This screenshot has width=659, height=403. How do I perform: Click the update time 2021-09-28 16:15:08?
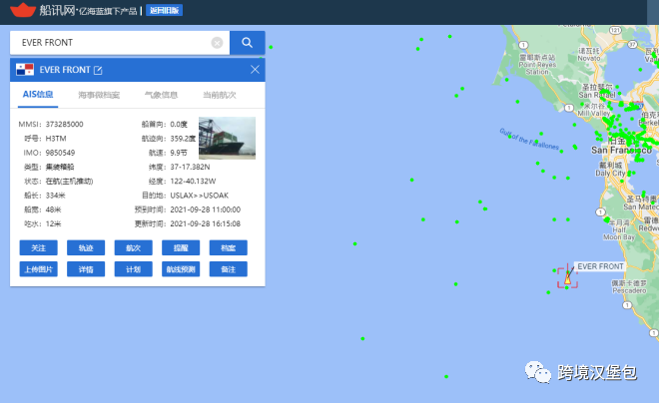coord(205,223)
